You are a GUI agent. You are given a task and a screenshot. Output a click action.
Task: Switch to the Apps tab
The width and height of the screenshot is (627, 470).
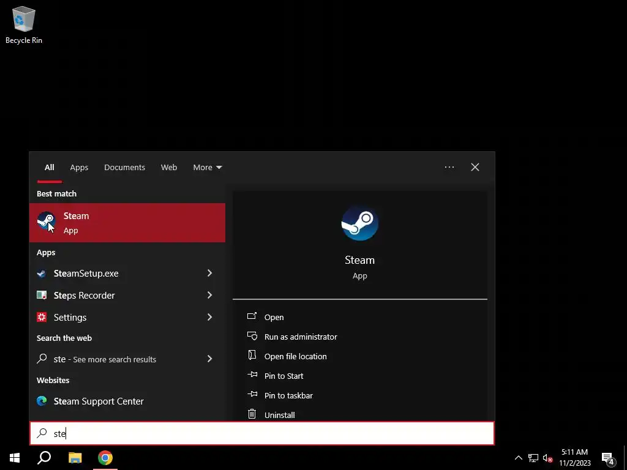pos(79,168)
